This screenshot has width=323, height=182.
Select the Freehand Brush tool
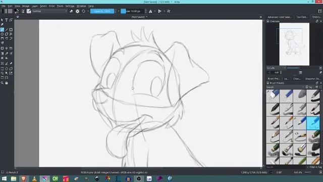2,30
